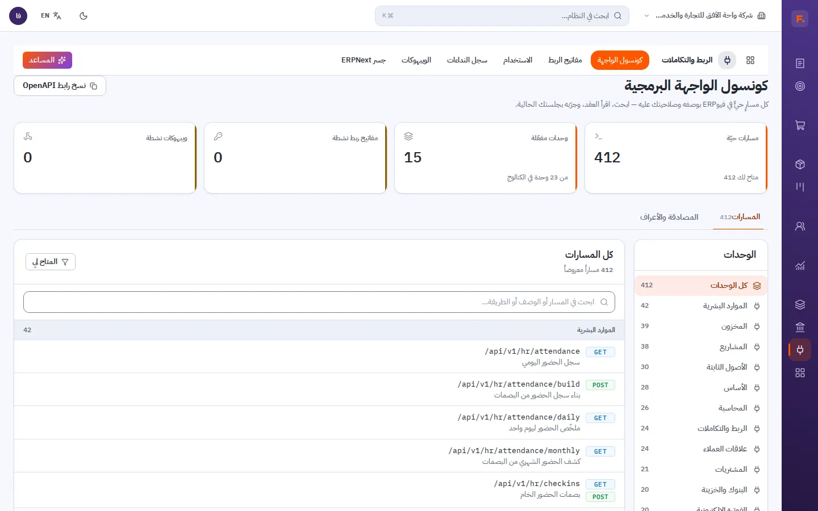Image resolution: width=818 pixels, height=511 pixels.
Task: Open the fork utensils sidebar icon
Action: (x=800, y=186)
